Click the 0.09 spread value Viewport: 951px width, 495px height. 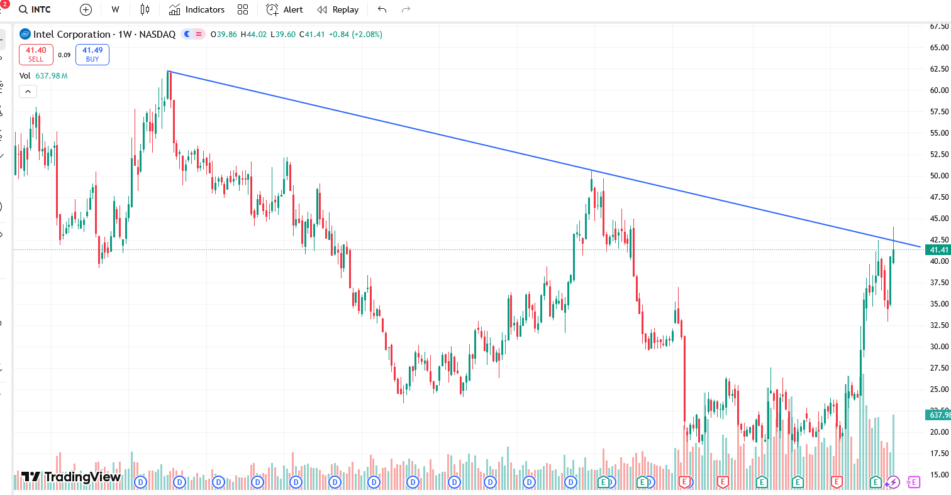(x=64, y=55)
